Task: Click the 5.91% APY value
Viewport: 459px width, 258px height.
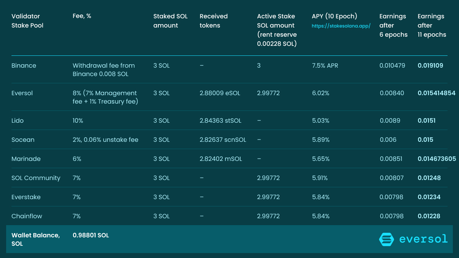Action: click(x=320, y=178)
